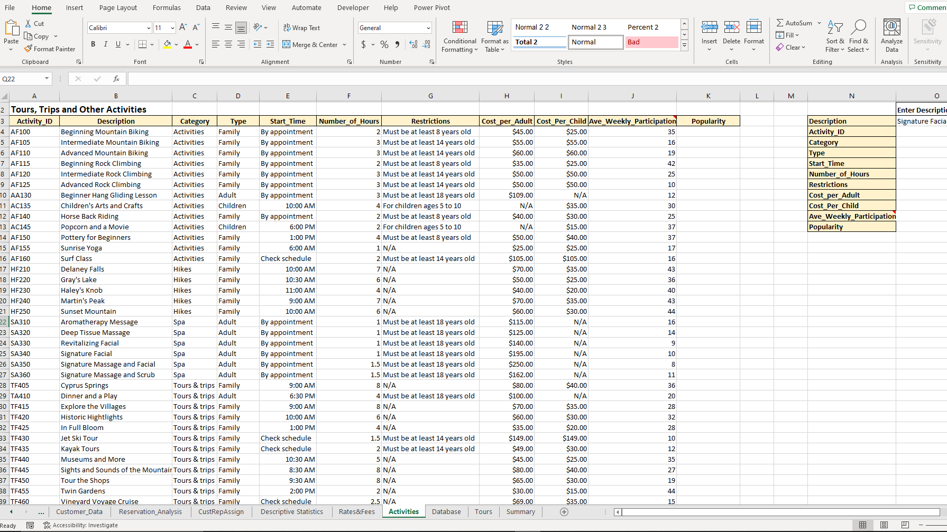Toggle Wrap Text
947x532 pixels.
pos(301,27)
